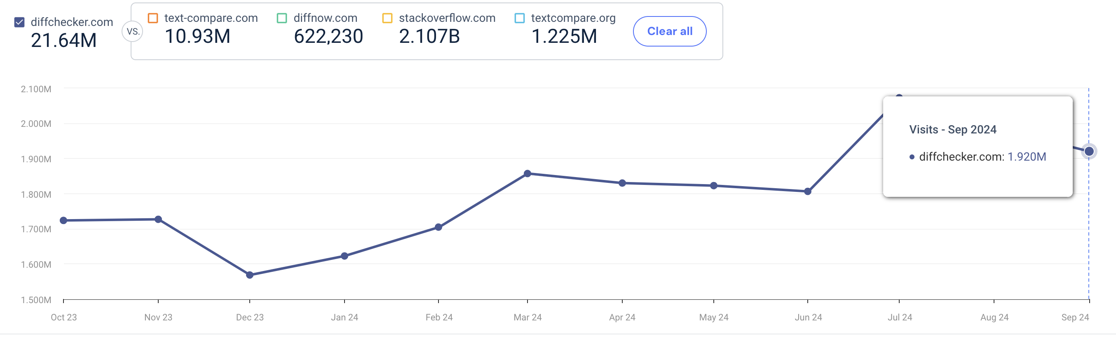Toggle the textcompare.org checkbox
This screenshot has height=341, width=1116.
tap(519, 18)
